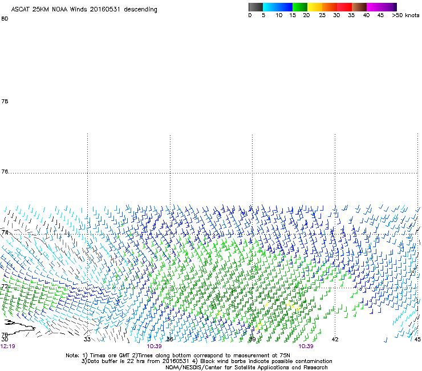Click the '40' label under the color legend
This screenshot has height=371, width=422.
pyautogui.click(x=366, y=15)
